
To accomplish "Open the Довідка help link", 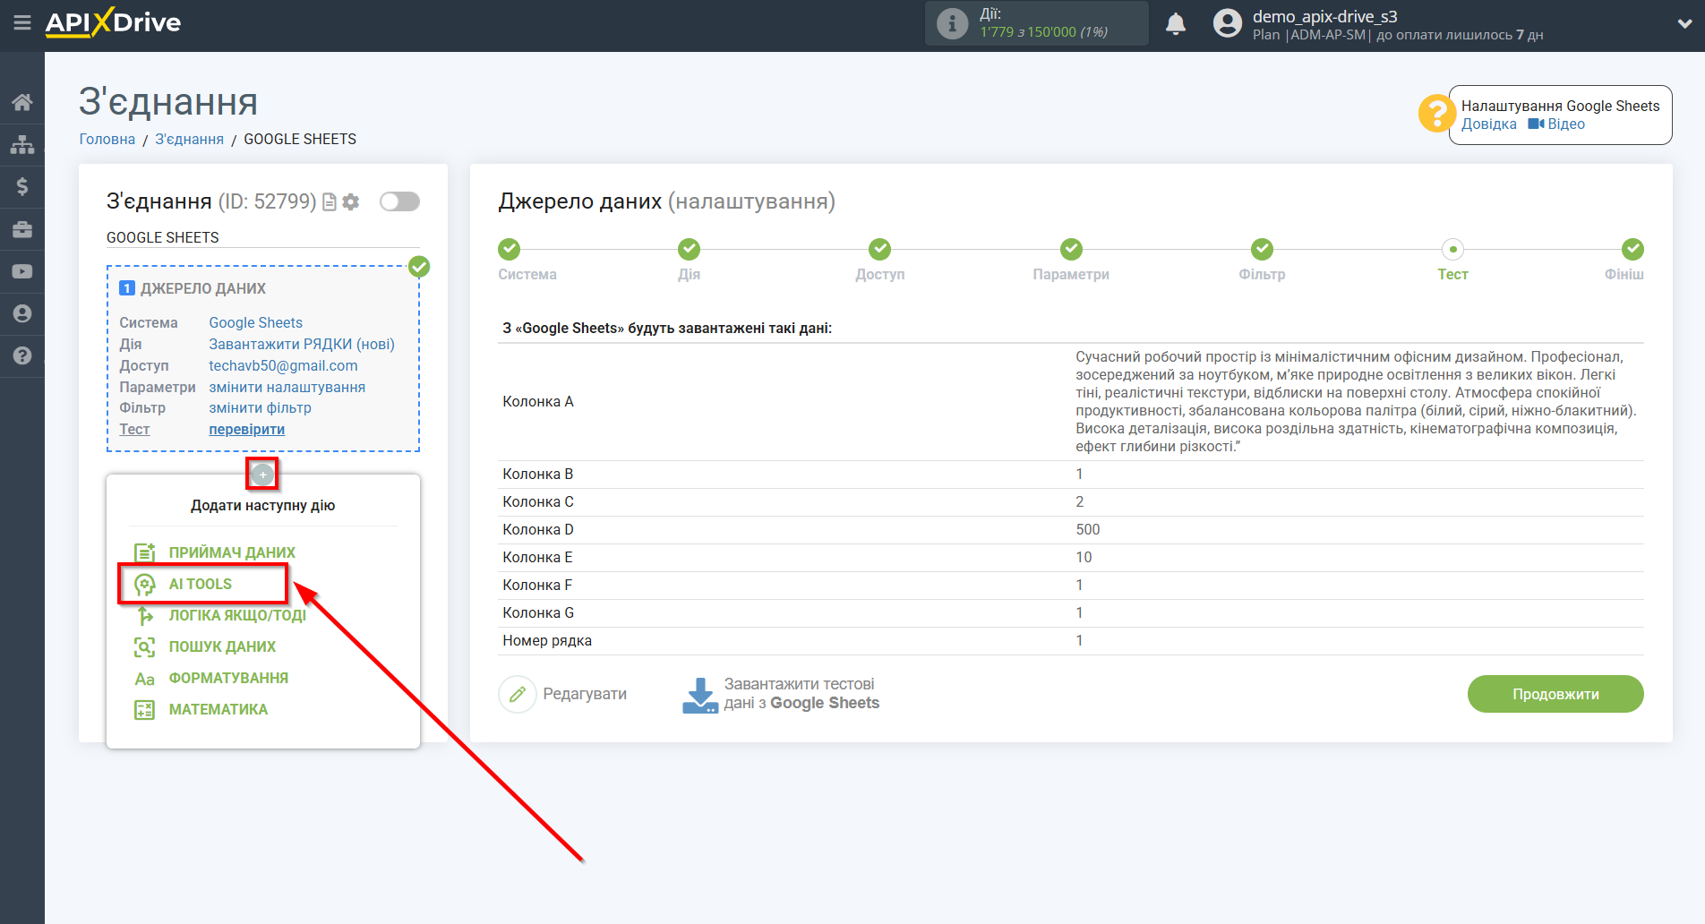I will point(1488,124).
